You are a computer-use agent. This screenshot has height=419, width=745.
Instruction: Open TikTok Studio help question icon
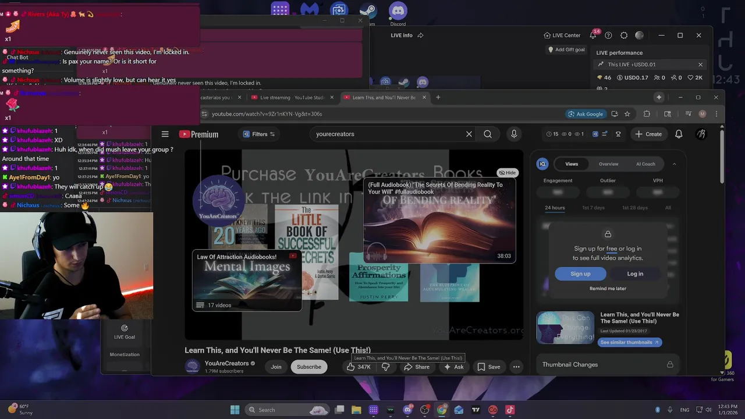[x=608, y=35]
